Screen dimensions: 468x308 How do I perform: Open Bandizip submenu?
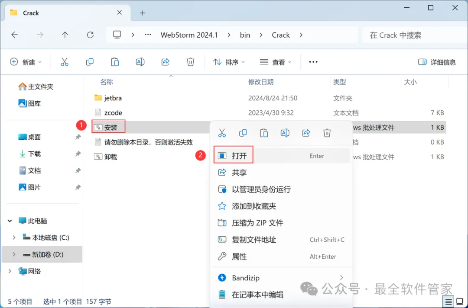pyautogui.click(x=281, y=278)
